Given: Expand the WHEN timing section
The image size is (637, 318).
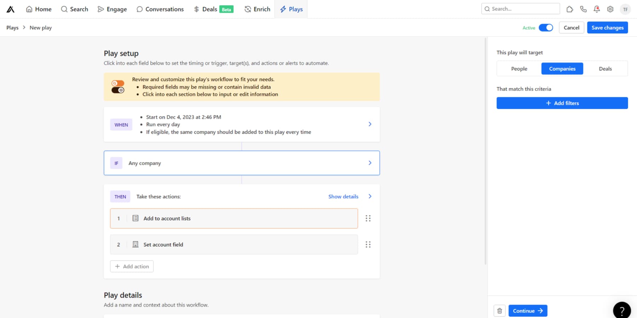Looking at the screenshot, I should tap(370, 124).
